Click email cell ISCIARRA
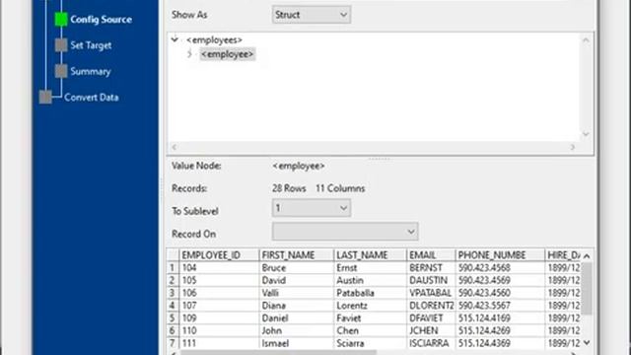This screenshot has height=355, width=631. pyautogui.click(x=431, y=343)
